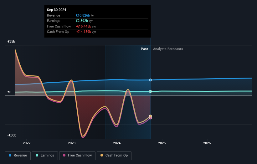Click the blue Revenue data point marker

click(150, 80)
